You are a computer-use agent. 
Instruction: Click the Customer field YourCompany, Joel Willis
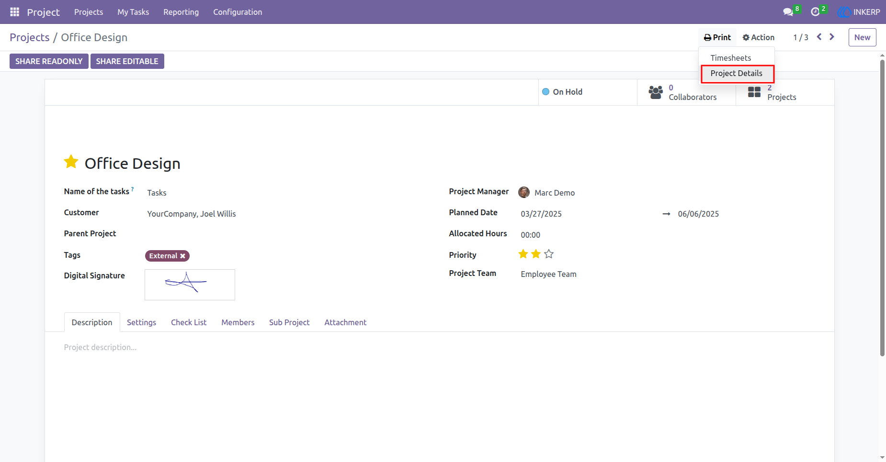point(192,214)
